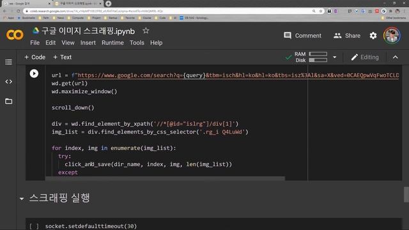Open the Bookmarks bookmark bar item

(26, 18)
